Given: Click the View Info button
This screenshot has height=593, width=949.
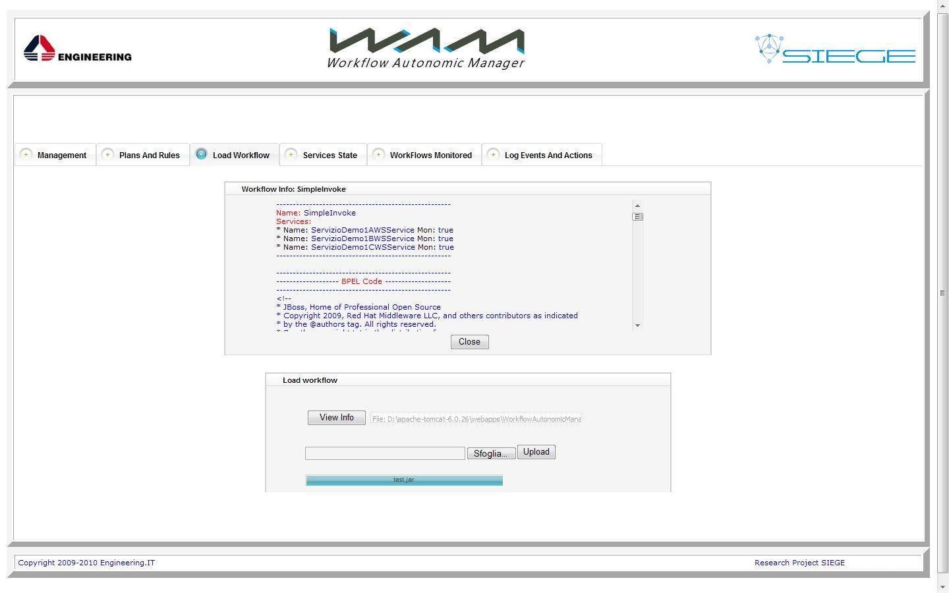Looking at the screenshot, I should click(336, 417).
